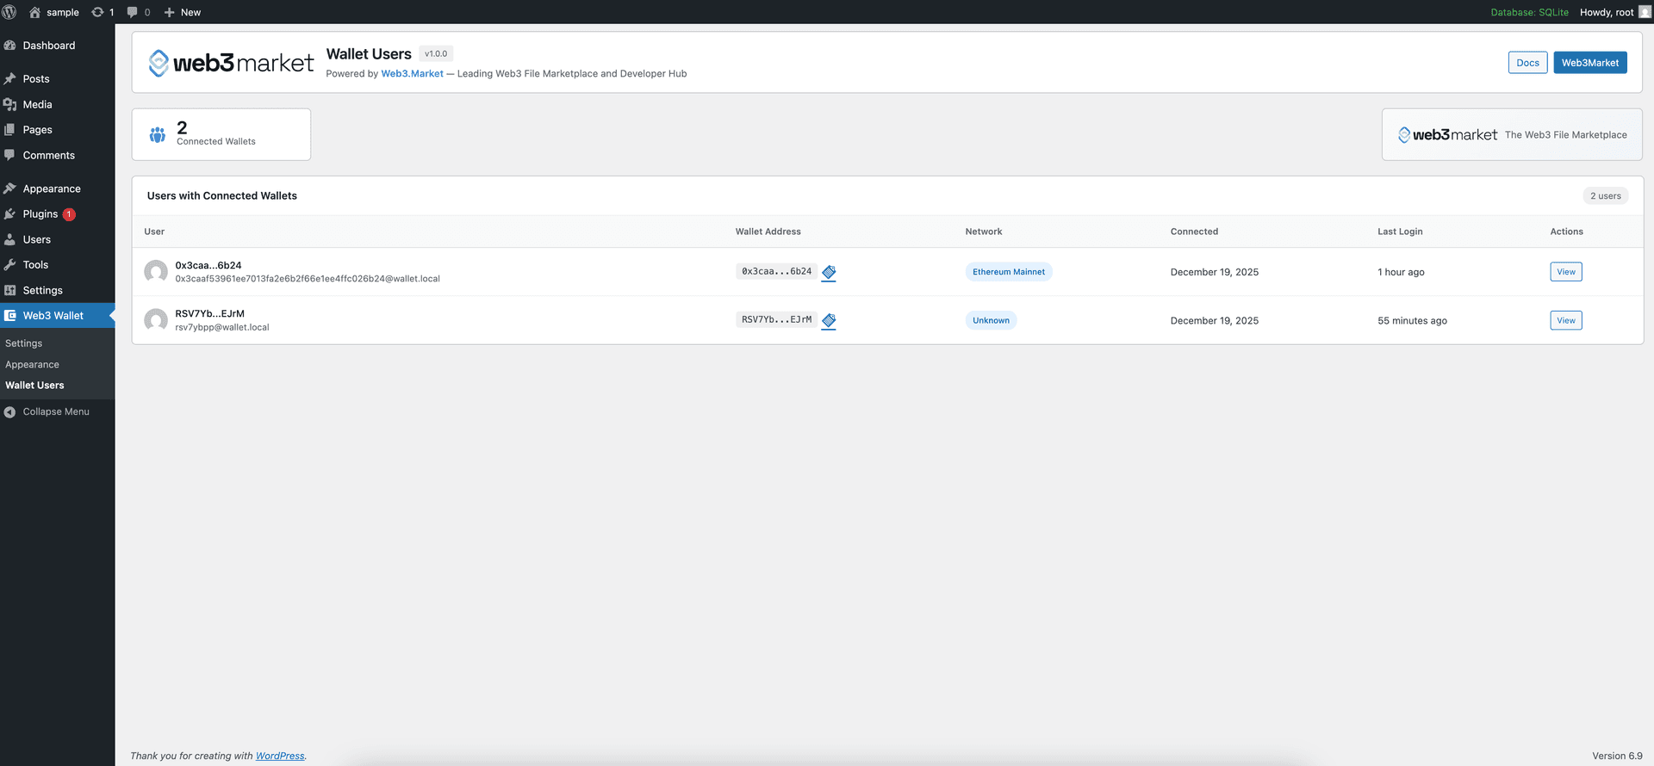
Task: Click the avatar of user RSV7Yb...EJrM
Action: 156,320
